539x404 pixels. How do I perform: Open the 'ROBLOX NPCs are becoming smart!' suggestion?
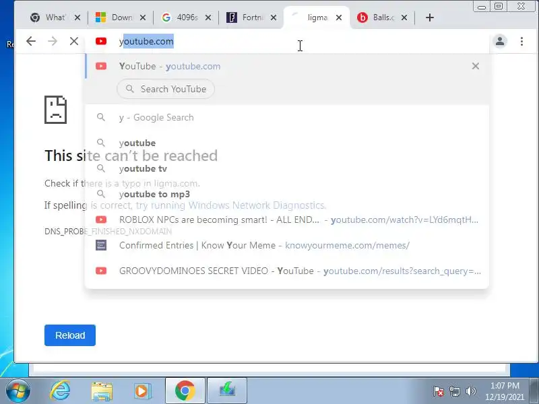click(x=287, y=220)
